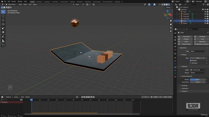
Task: Select the Transform tool
Action: (x=3, y=32)
